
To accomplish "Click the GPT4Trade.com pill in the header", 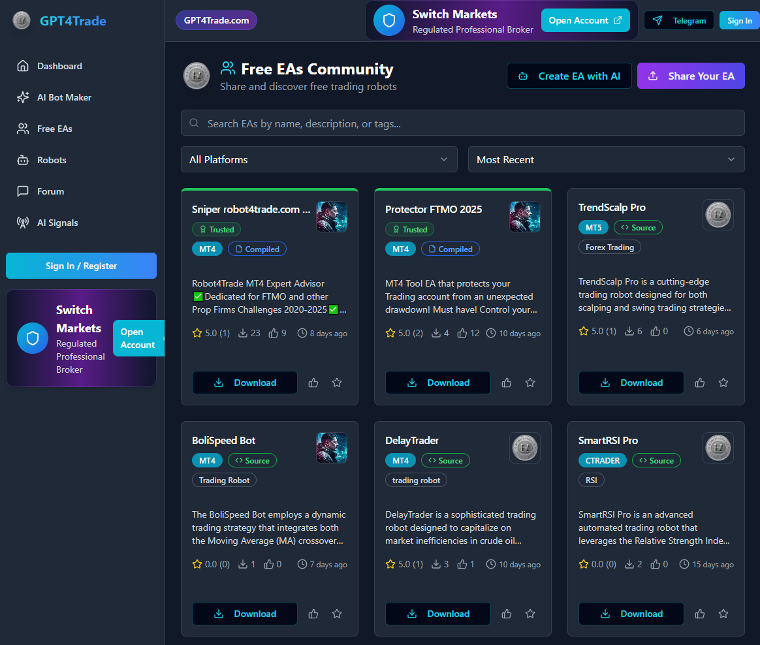I will coord(216,20).
